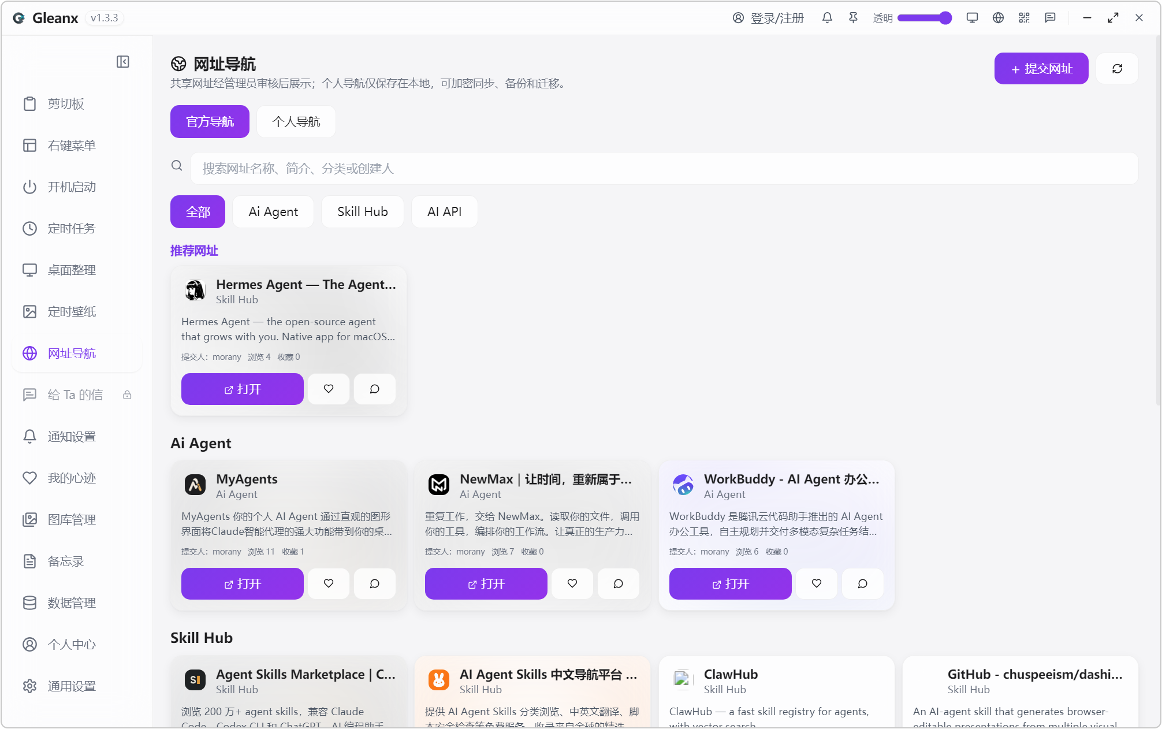Image resolution: width=1162 pixels, height=729 pixels.
Task: Open 桌面整理 in the sidebar
Action: (x=77, y=270)
